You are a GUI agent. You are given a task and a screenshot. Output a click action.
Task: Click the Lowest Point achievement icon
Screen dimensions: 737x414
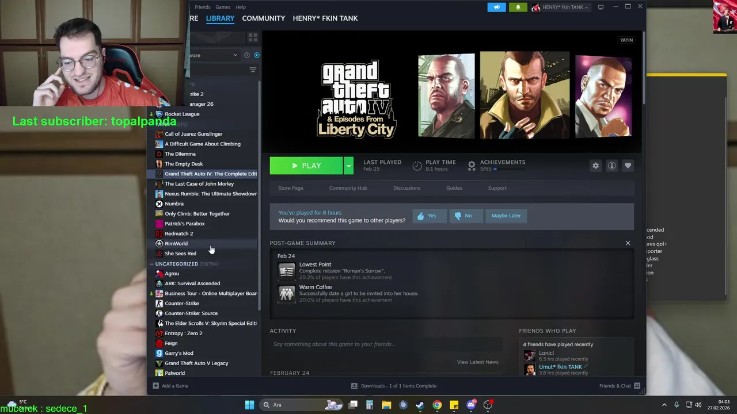[x=286, y=271]
